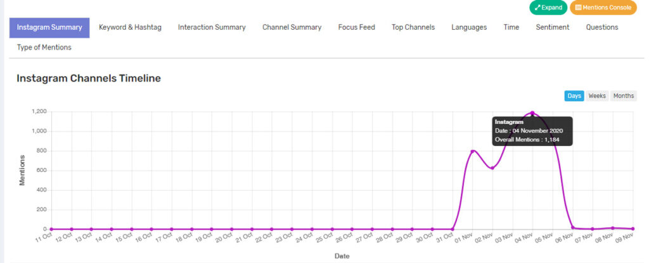Select the Instagram Summary tab
649x263 pixels.
coord(49,27)
